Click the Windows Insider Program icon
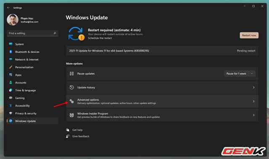The width and height of the screenshot is (269, 159). point(71,115)
